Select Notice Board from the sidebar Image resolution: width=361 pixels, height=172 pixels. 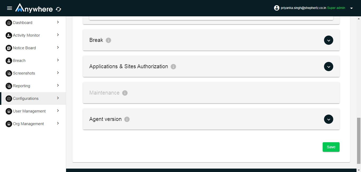tap(24, 48)
